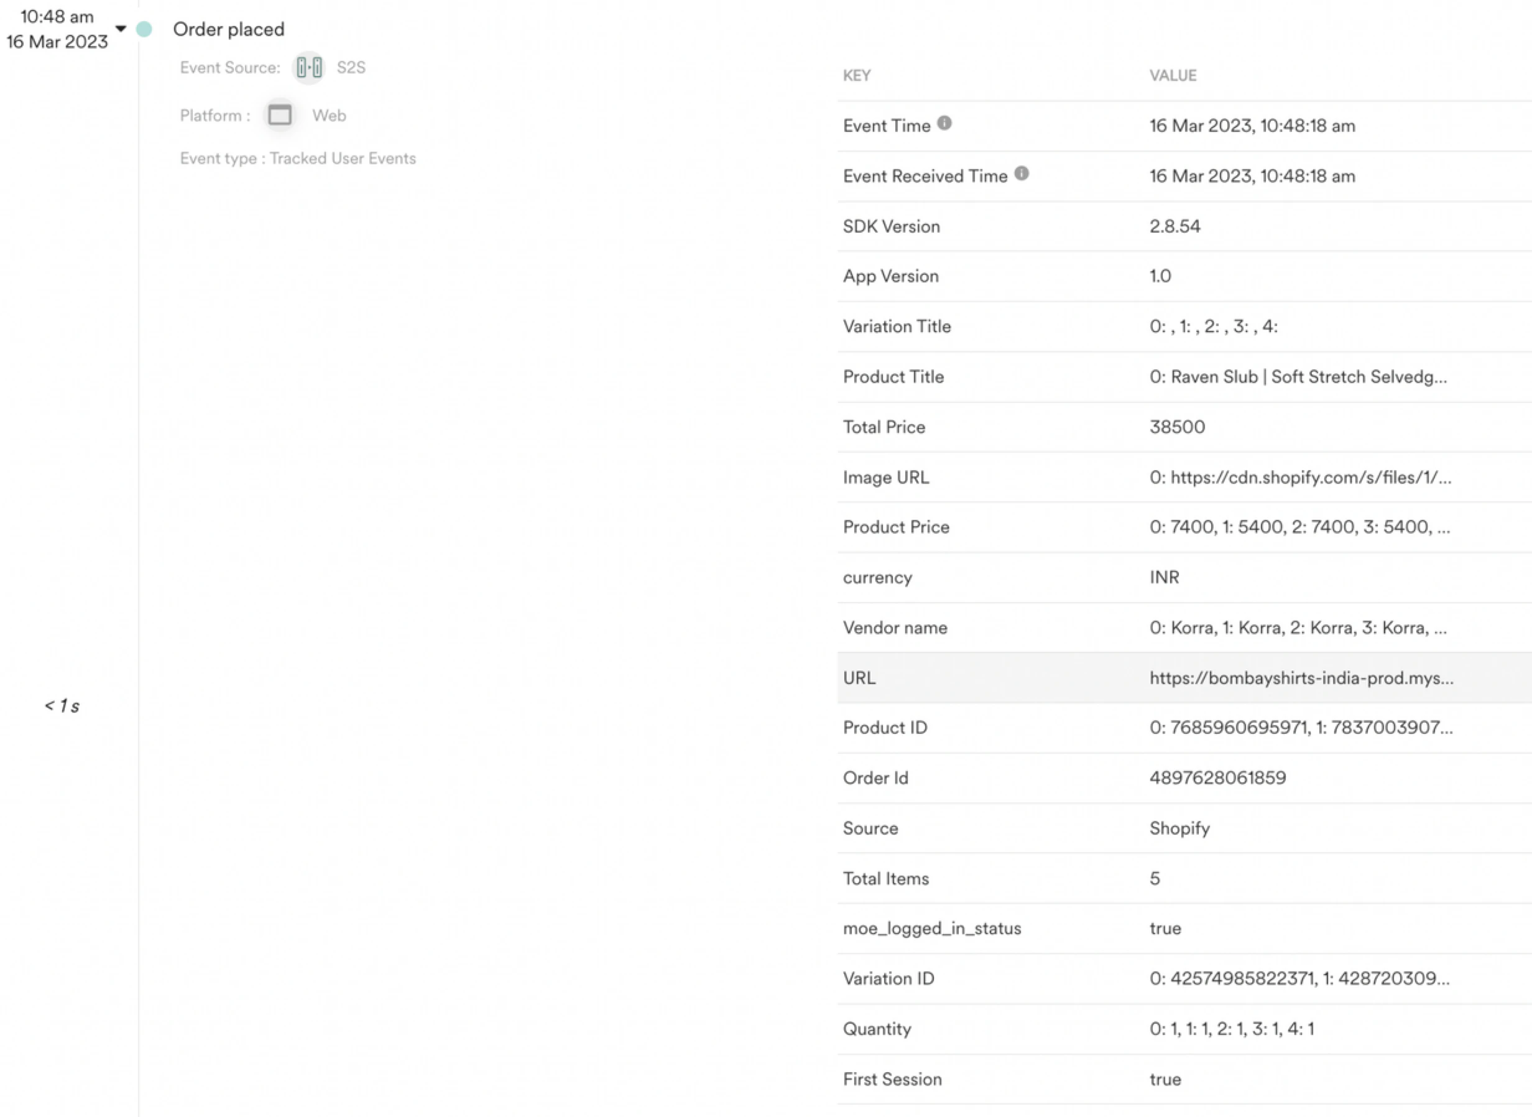Click the Variation ID row value
The height and width of the screenshot is (1117, 1532).
(1299, 978)
